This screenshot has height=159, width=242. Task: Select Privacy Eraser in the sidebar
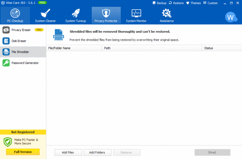(x=23, y=30)
